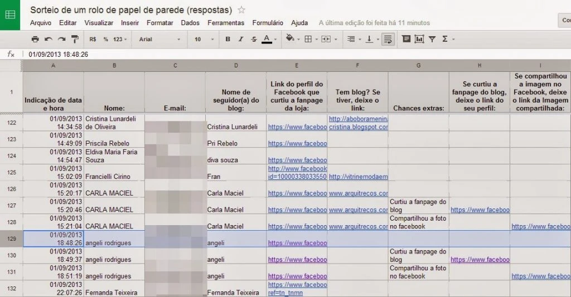
Task: Click the last edit time notice
Action: pyautogui.click(x=374, y=23)
